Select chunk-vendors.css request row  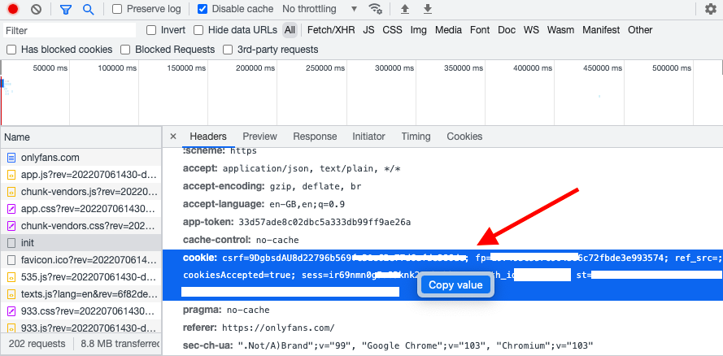(x=81, y=226)
